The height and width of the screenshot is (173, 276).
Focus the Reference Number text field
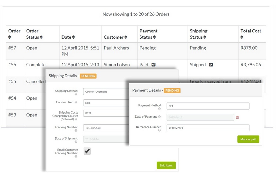(x=208, y=128)
